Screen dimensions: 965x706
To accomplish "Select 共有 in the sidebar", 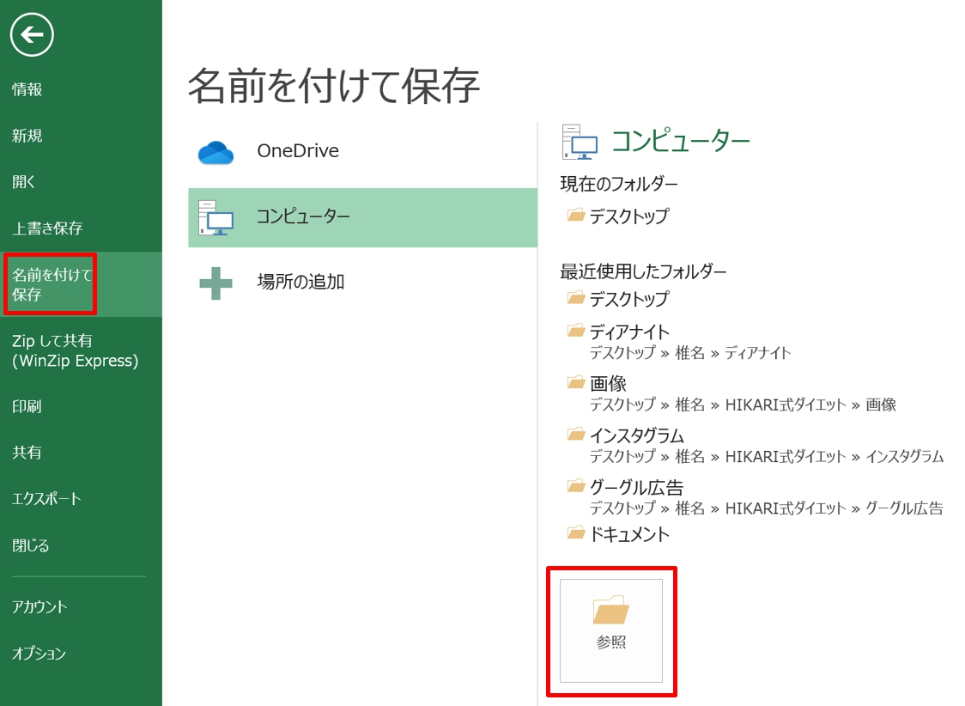I will point(27,453).
